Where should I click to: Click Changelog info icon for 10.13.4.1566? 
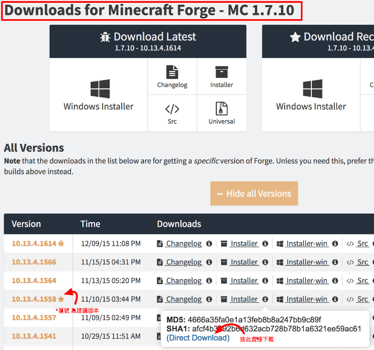point(209,262)
